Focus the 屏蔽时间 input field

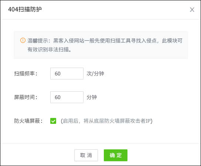coord(67,97)
